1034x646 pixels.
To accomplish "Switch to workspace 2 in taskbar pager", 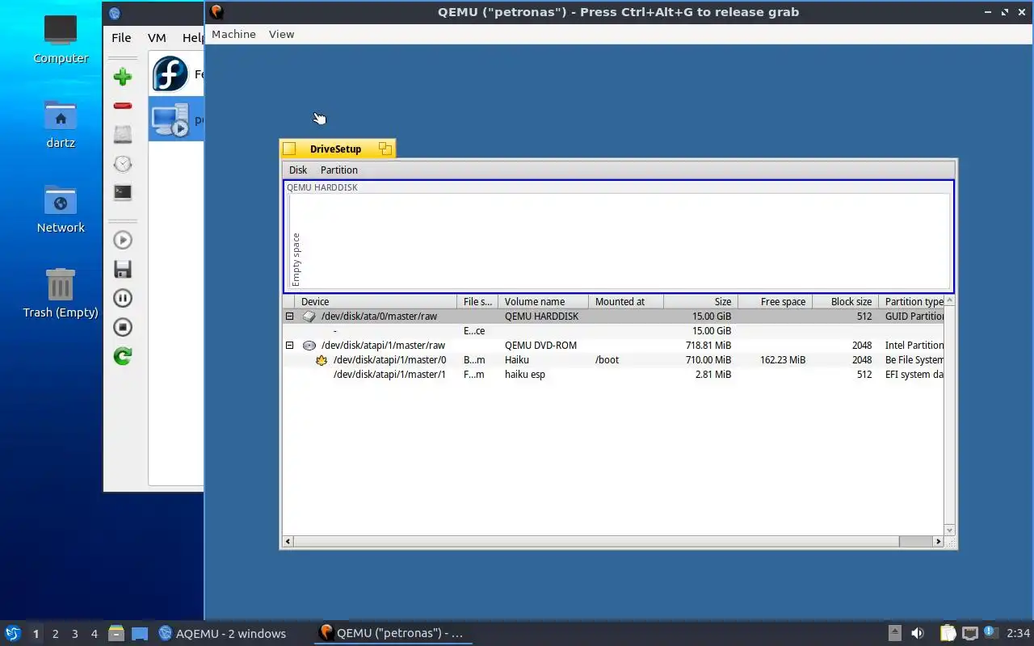I will pyautogui.click(x=55, y=634).
